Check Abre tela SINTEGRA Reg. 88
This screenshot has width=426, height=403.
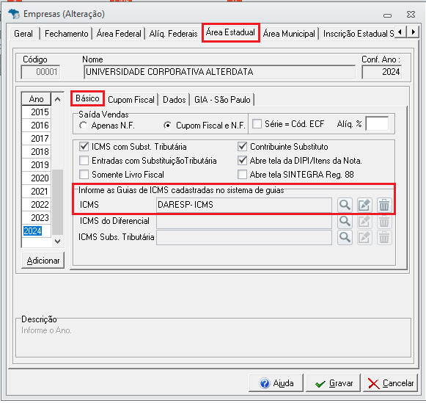(x=243, y=174)
